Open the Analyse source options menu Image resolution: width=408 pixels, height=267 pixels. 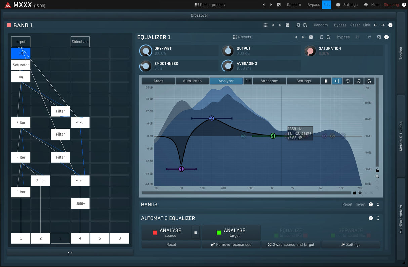tap(195, 233)
